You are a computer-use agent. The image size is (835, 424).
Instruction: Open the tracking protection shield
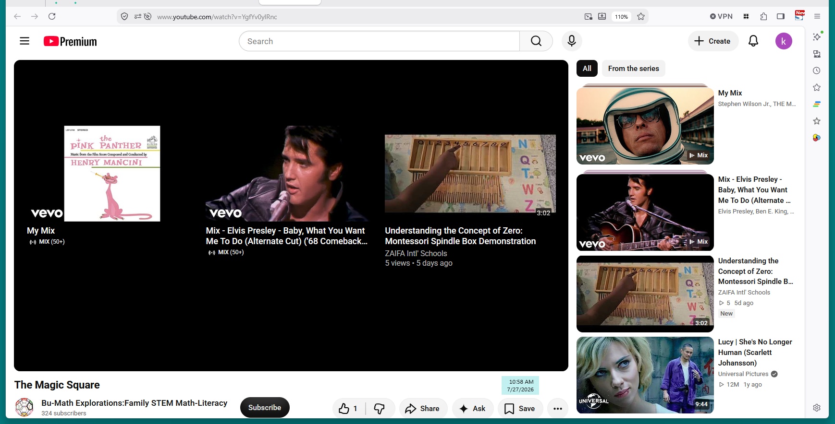tap(124, 17)
